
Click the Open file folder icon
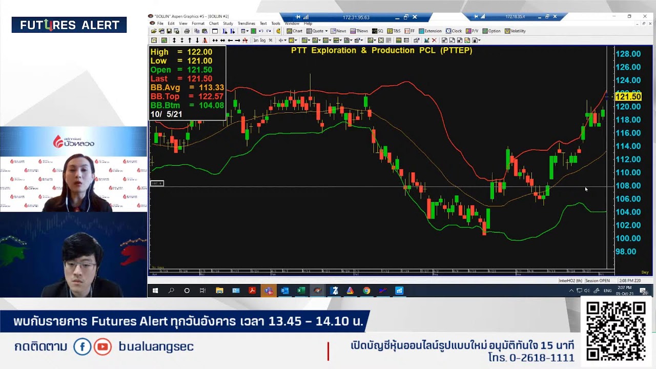click(154, 31)
